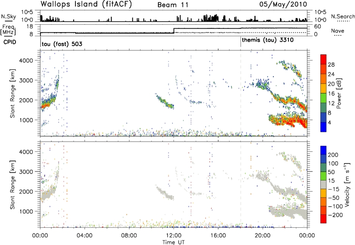Image resolution: width=355 pixels, height=245 pixels.
Task: Click the "Nave" legend label
Action: (x=337, y=31)
